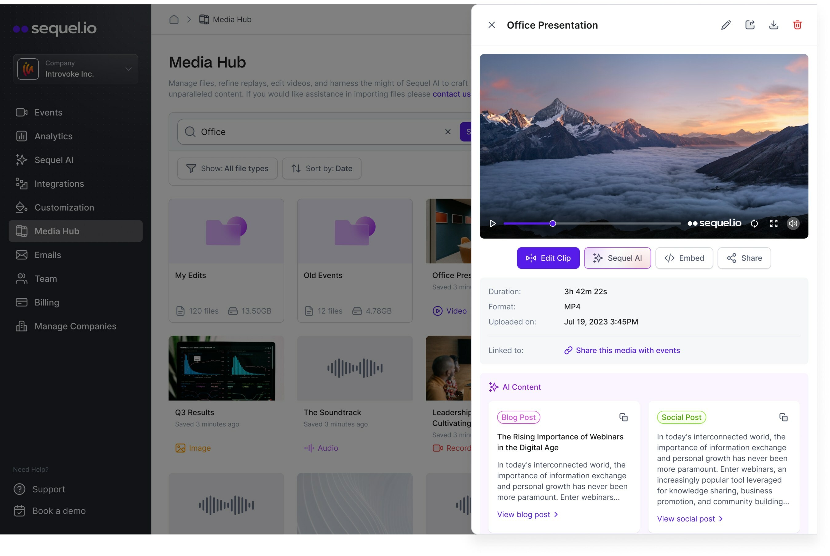
Task: Delete media with the red trash icon
Action: coord(797,25)
